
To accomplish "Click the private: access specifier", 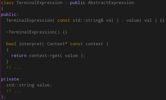I will 11,79.
